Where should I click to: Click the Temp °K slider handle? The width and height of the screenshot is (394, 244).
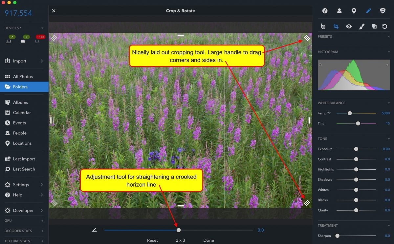350,113
